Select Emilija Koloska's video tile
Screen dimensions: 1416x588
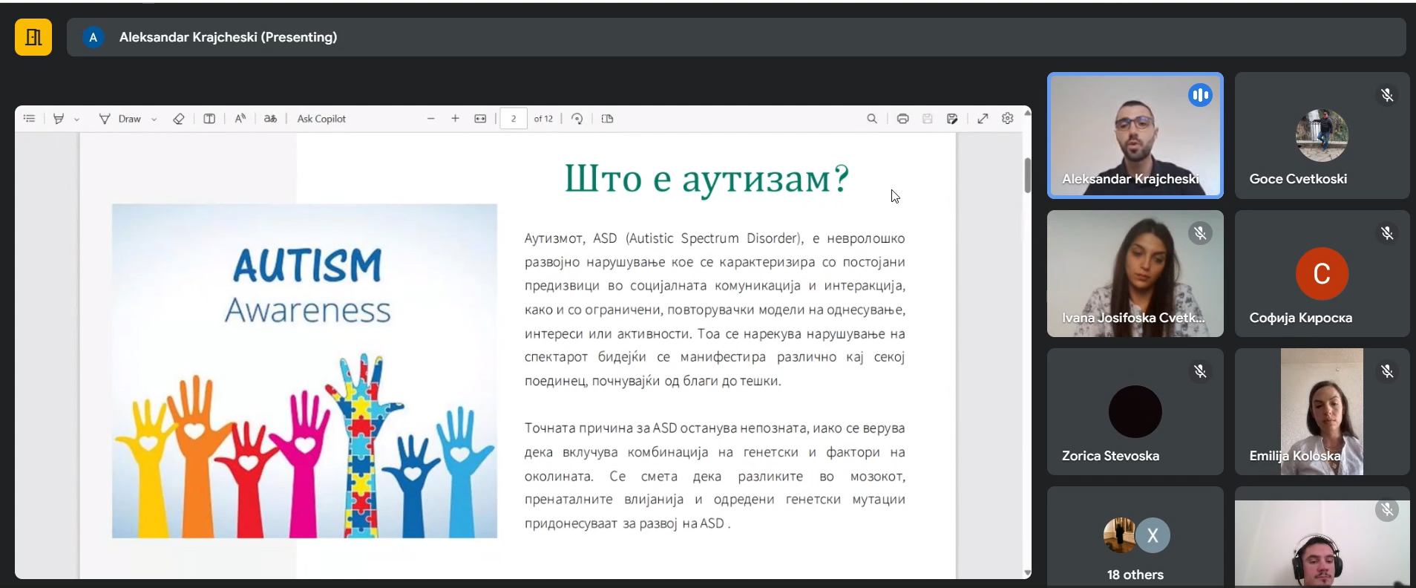point(1322,411)
